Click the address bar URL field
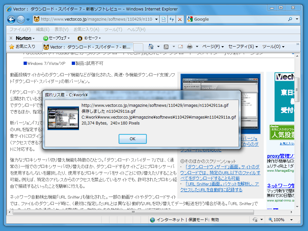This screenshot has height=231, width=308. [96, 19]
